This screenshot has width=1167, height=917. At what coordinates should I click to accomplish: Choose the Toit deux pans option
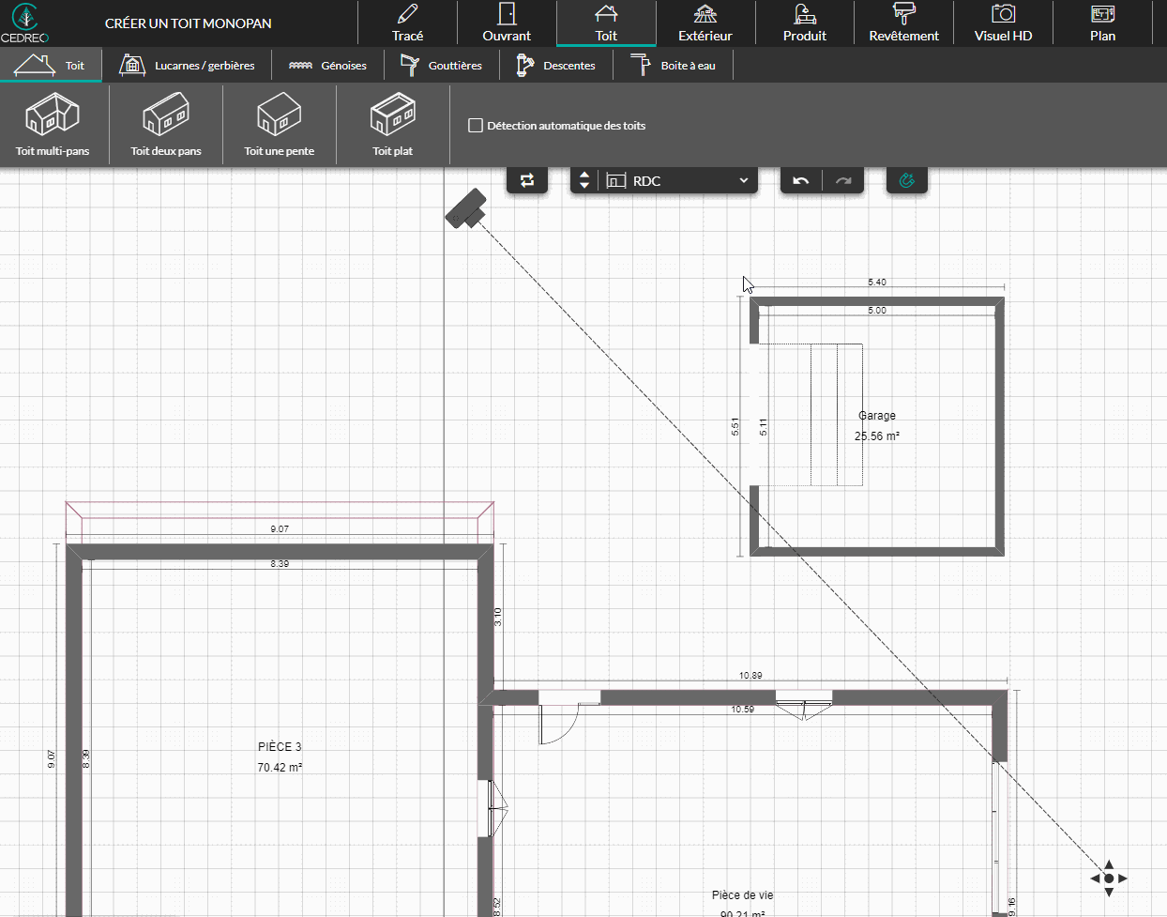(x=166, y=124)
